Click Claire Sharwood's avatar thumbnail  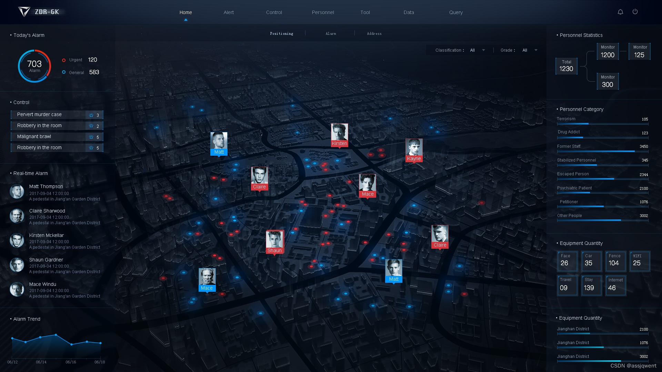click(17, 216)
